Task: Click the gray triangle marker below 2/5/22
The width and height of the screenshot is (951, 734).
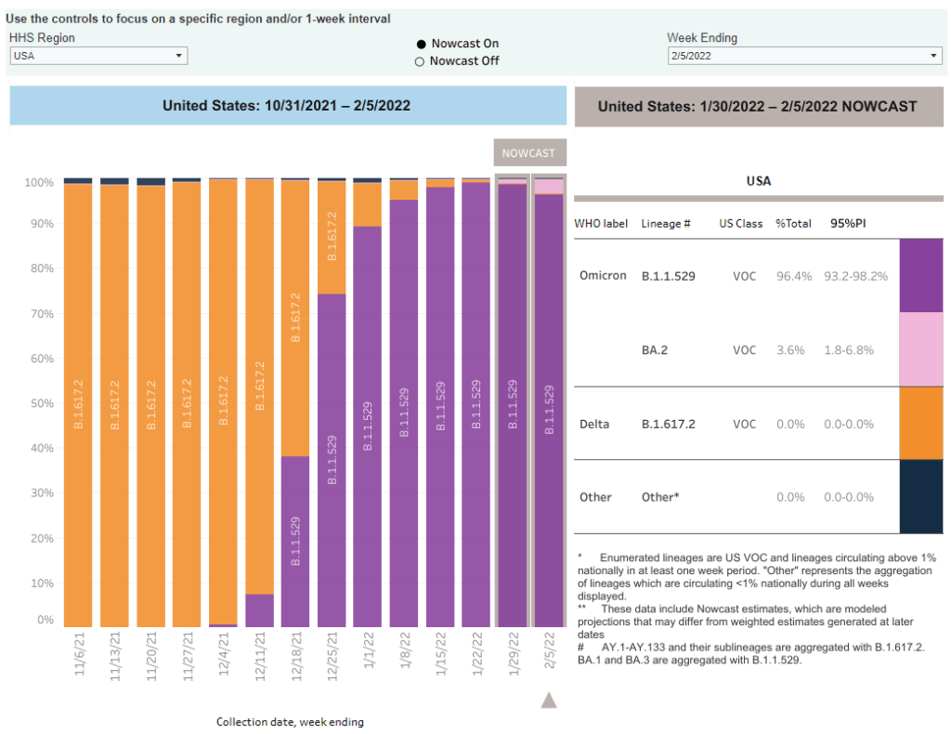Action: tap(549, 700)
